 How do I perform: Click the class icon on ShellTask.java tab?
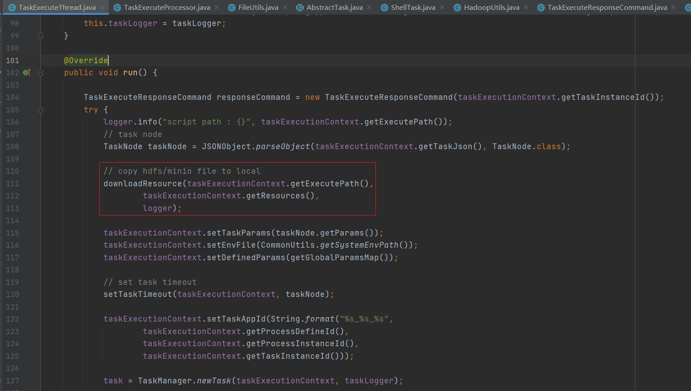click(384, 8)
